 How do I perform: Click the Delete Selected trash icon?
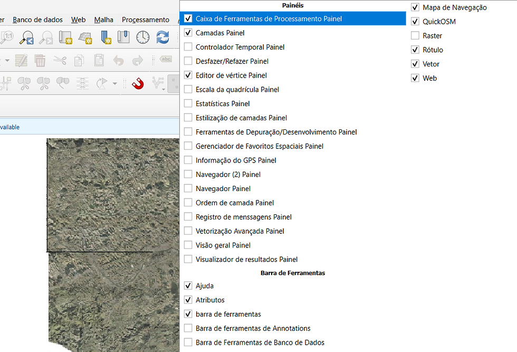[x=40, y=60]
